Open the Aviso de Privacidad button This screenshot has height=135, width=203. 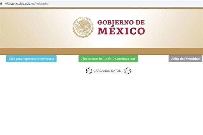[x=185, y=59]
